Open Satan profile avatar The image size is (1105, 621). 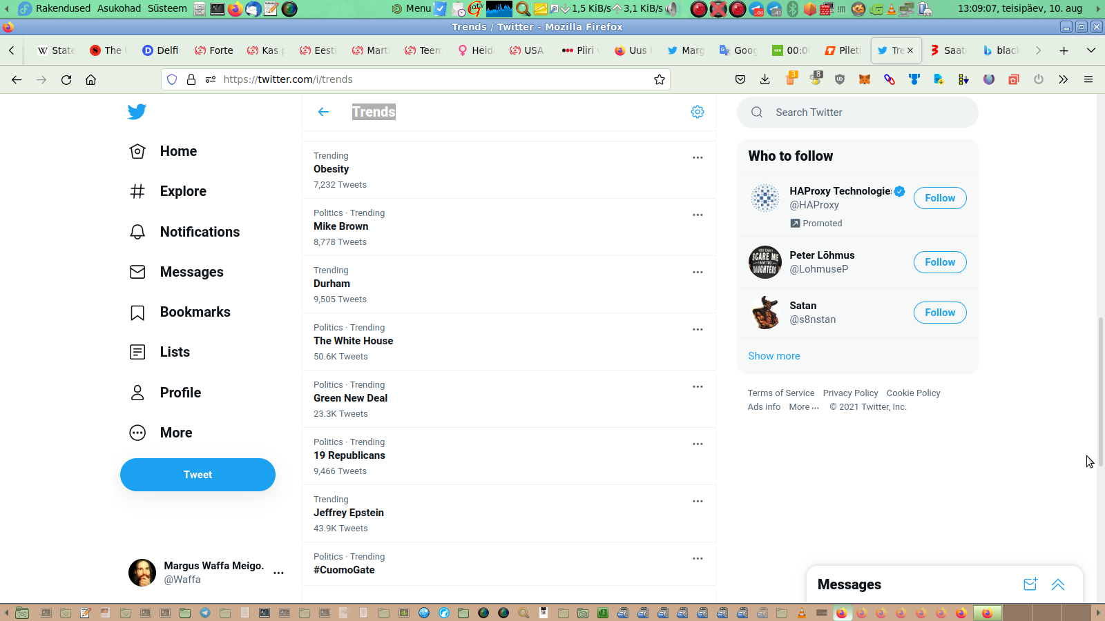765,313
